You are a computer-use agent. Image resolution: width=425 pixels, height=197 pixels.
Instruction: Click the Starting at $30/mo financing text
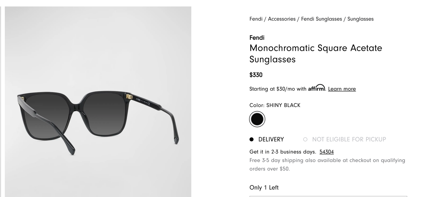point(278,89)
